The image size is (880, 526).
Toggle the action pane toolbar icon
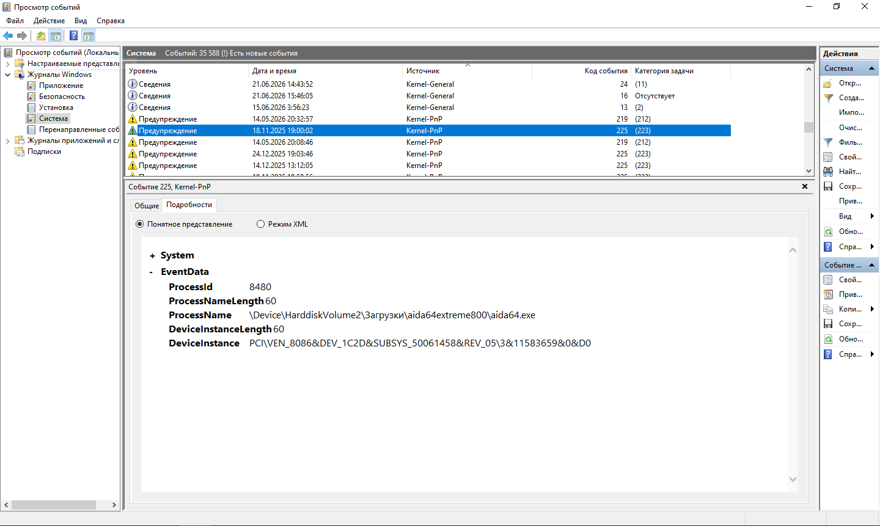coord(88,35)
